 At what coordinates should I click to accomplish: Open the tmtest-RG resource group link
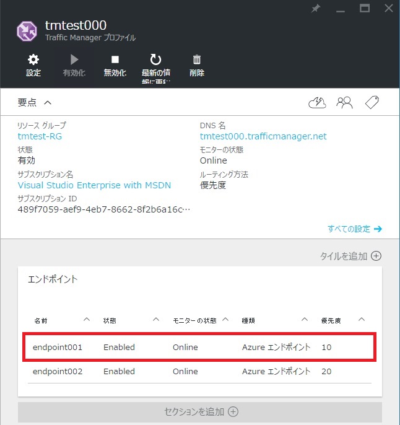point(40,136)
